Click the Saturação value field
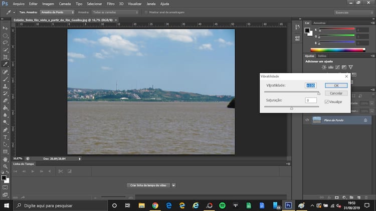 [311, 100]
